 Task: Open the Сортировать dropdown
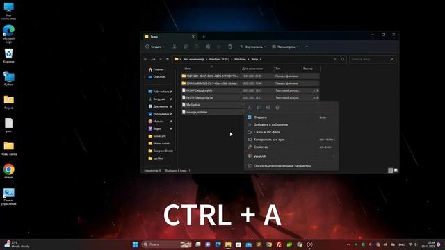253,47
